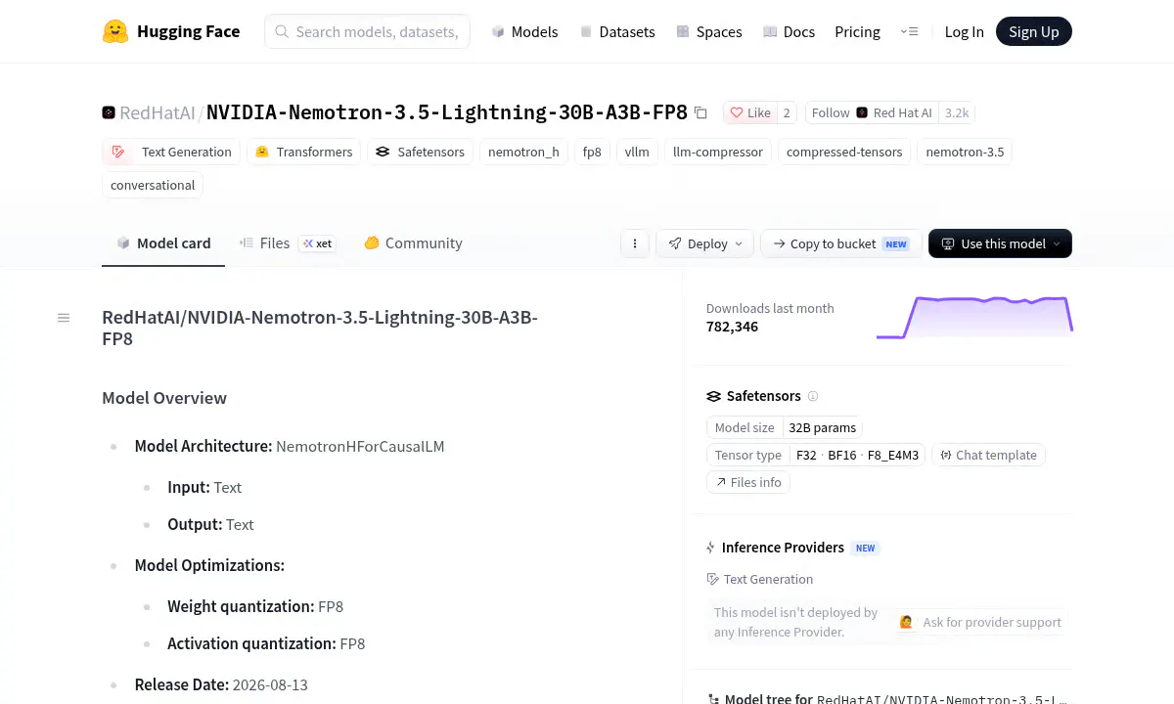This screenshot has height=704, width=1174.
Task: Open the table of contents icon
Action: click(x=64, y=318)
